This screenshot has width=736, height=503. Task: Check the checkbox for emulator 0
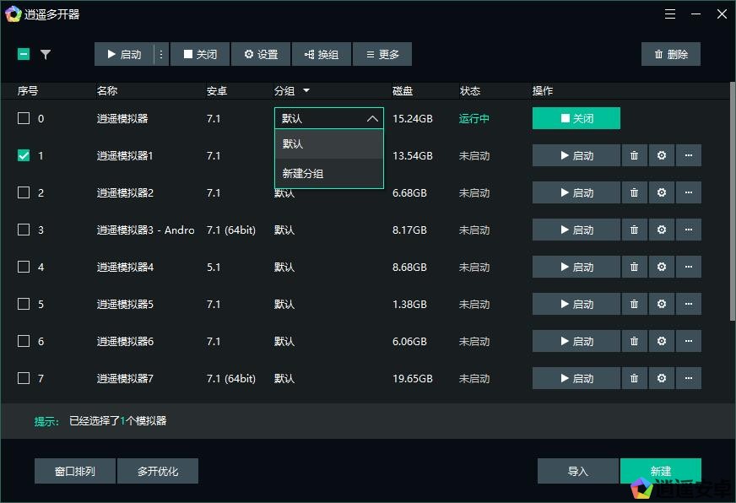click(x=24, y=118)
